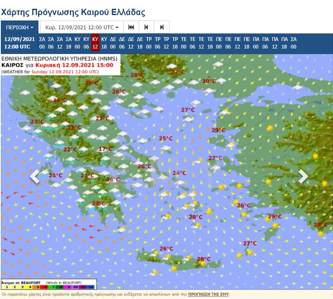
Task: Click Beaufort legend swatch 6 (red)
Action: click(x=45, y=287)
